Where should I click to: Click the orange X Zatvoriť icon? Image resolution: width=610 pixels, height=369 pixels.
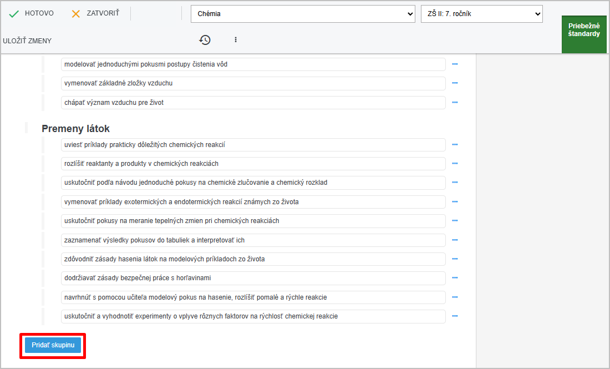click(x=76, y=13)
